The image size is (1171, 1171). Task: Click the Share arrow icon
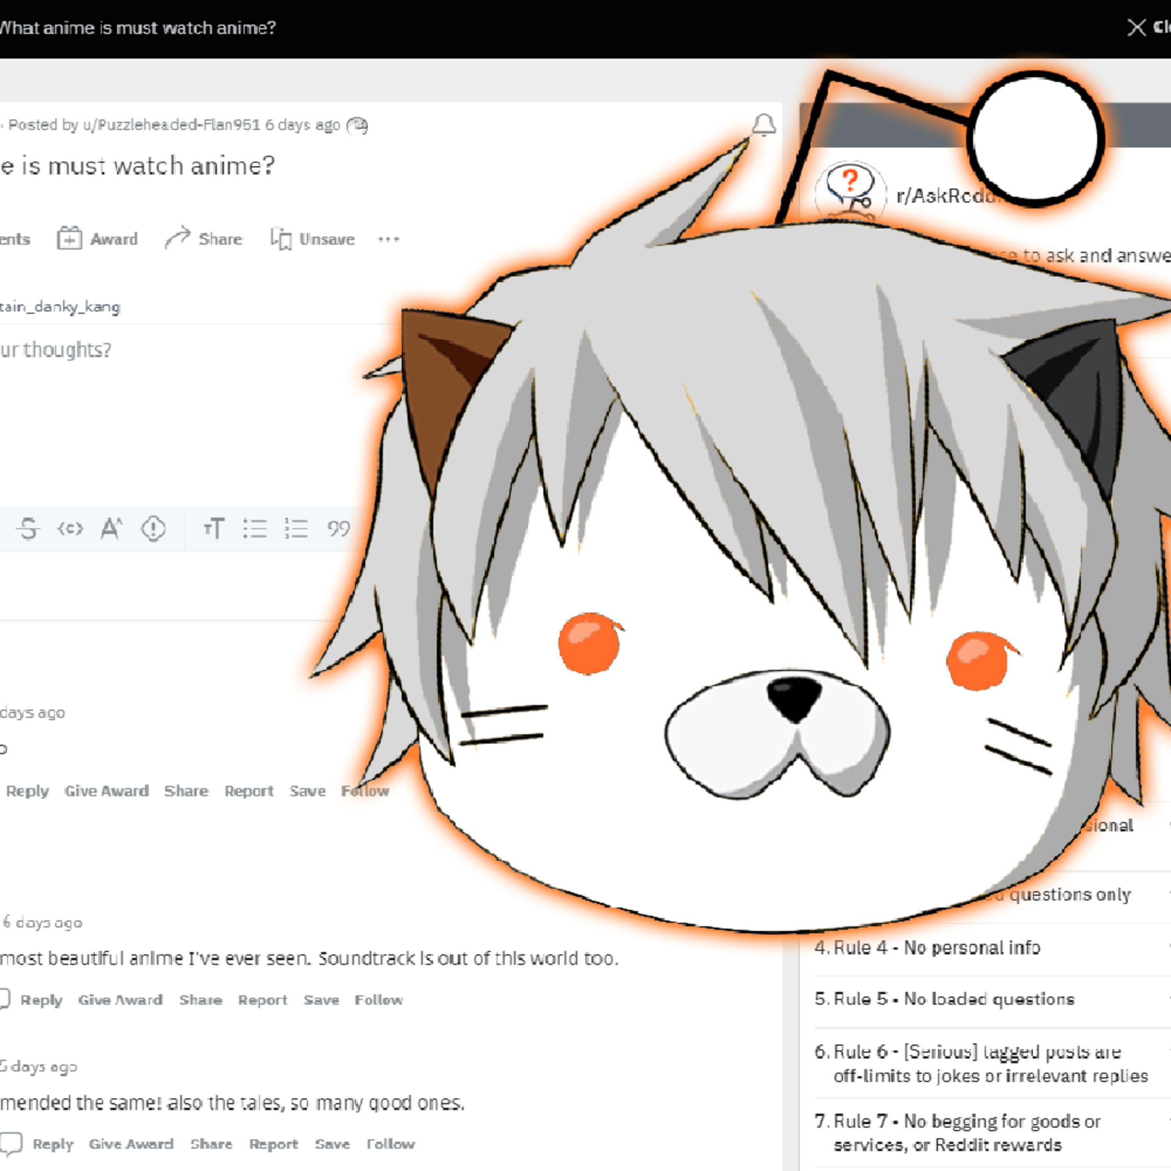[177, 238]
